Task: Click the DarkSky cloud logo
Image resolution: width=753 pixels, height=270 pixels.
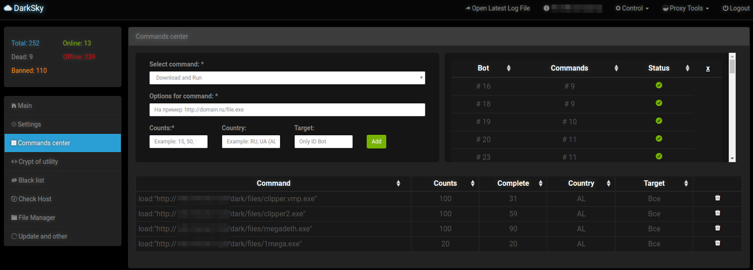Action: tap(8, 8)
